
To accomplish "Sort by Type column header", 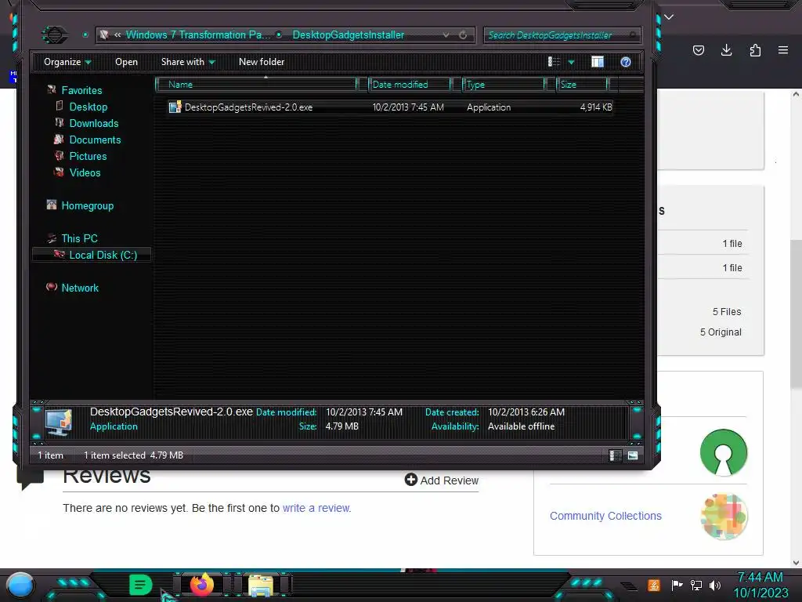I will click(504, 85).
